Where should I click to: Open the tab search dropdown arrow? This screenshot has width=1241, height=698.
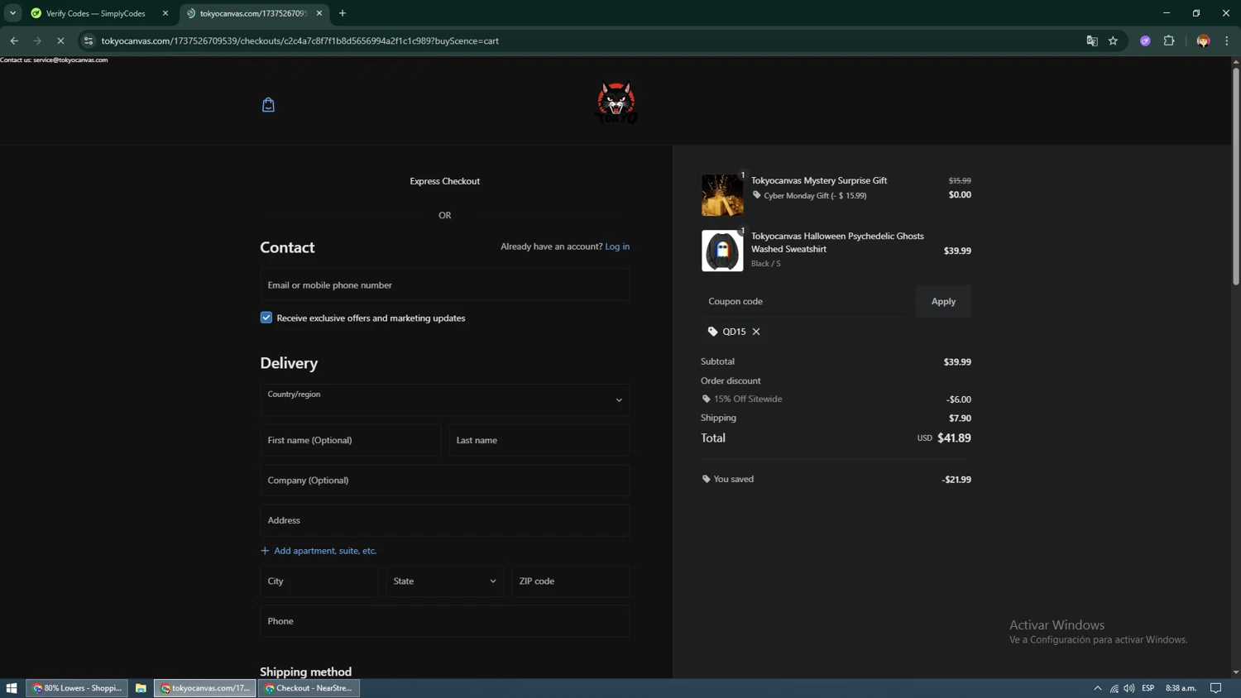(x=12, y=13)
